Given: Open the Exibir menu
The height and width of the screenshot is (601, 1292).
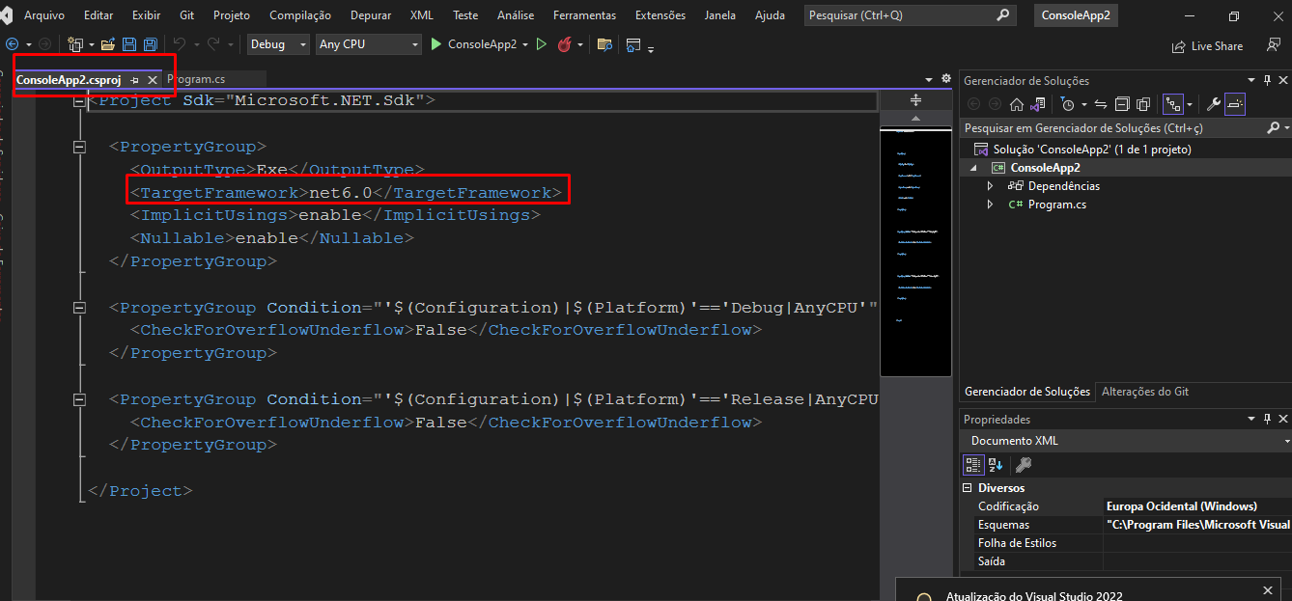Looking at the screenshot, I should pyautogui.click(x=147, y=15).
